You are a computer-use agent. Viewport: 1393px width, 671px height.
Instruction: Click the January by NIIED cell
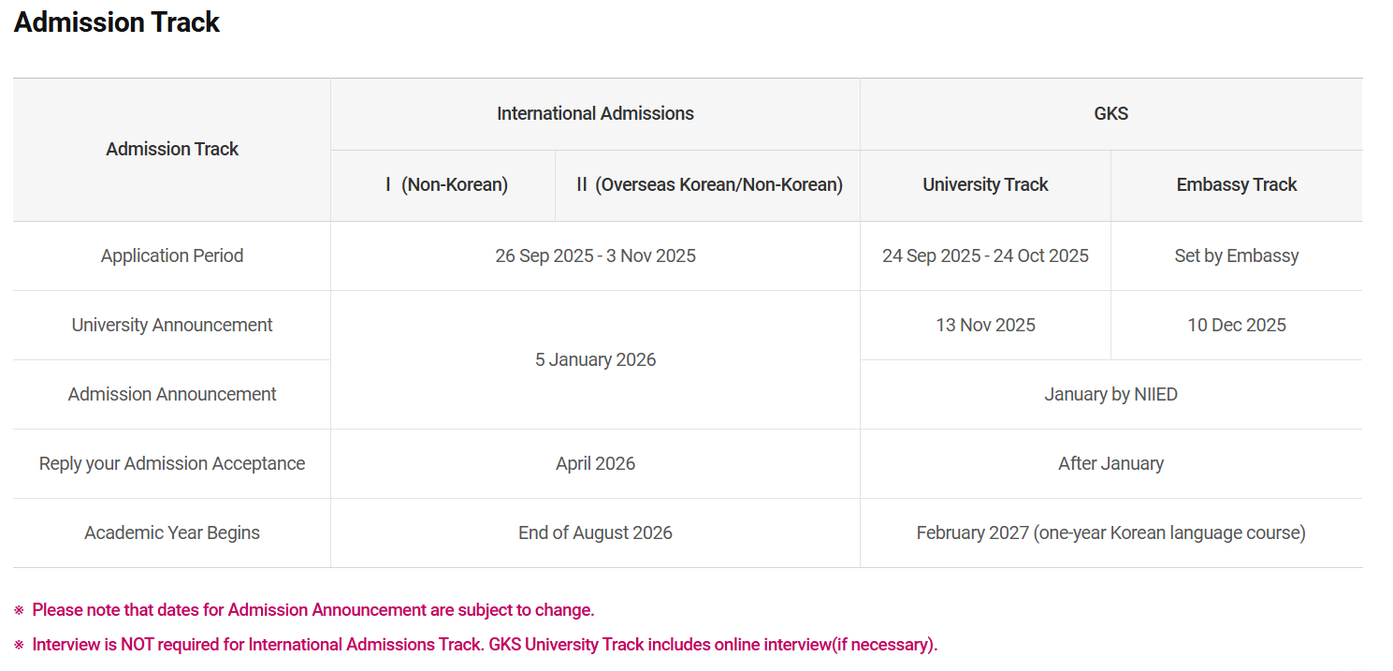(x=1110, y=395)
